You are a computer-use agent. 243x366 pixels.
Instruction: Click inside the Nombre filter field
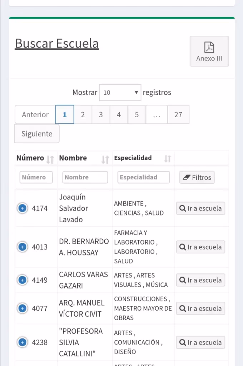[x=85, y=177]
